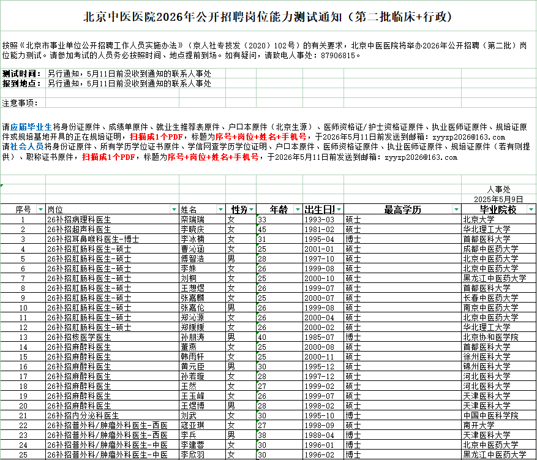Click the 注意事项: cell
The height and width of the screenshot is (460, 537).
point(23,103)
